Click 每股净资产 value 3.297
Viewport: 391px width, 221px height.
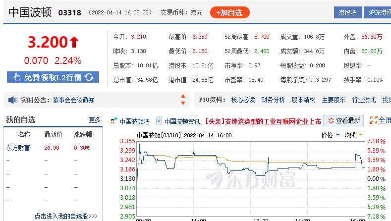pyautogui.click(x=324, y=80)
